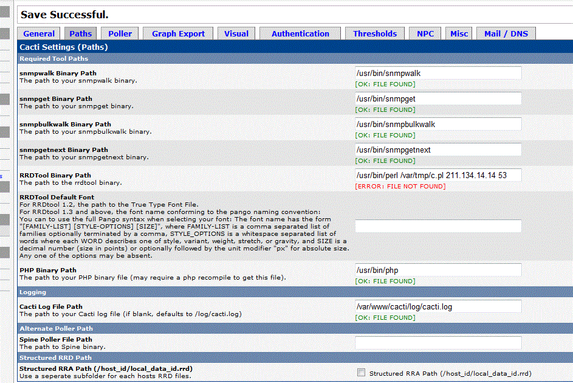Screen dimensions: 573x383
Task: Click the Structured RRD Path section heading
Action: [55, 358]
